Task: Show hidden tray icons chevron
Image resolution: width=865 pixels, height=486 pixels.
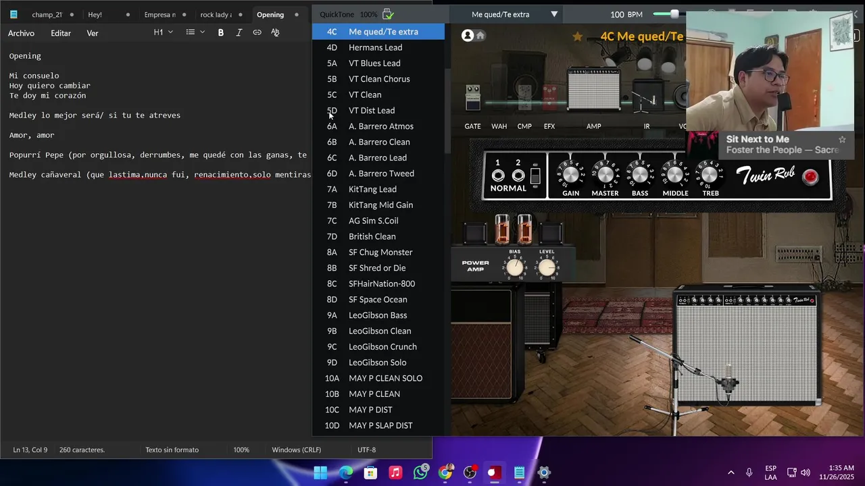Action: click(731, 473)
